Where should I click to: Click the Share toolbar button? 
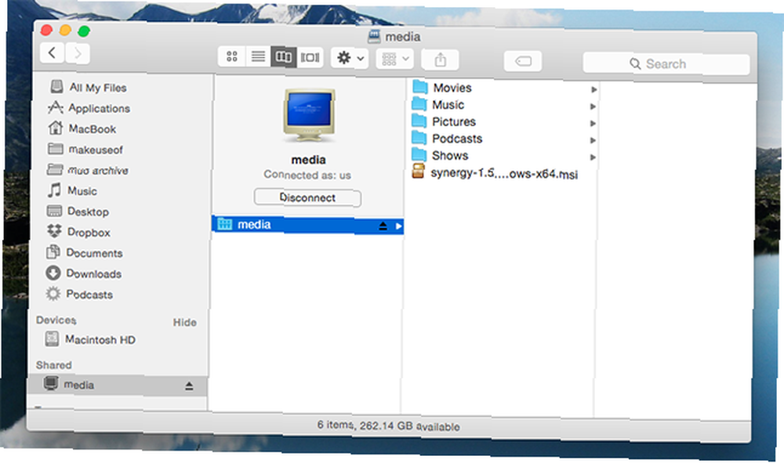point(440,60)
